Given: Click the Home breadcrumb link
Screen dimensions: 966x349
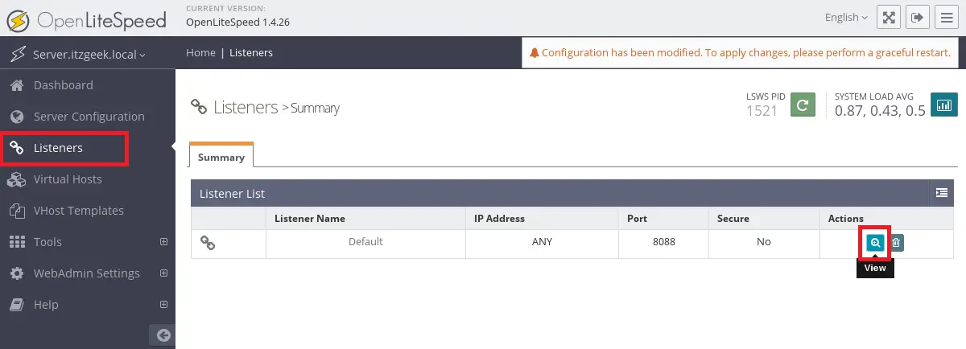Looking at the screenshot, I should [x=200, y=52].
